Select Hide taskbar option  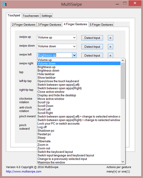click(79, 74)
